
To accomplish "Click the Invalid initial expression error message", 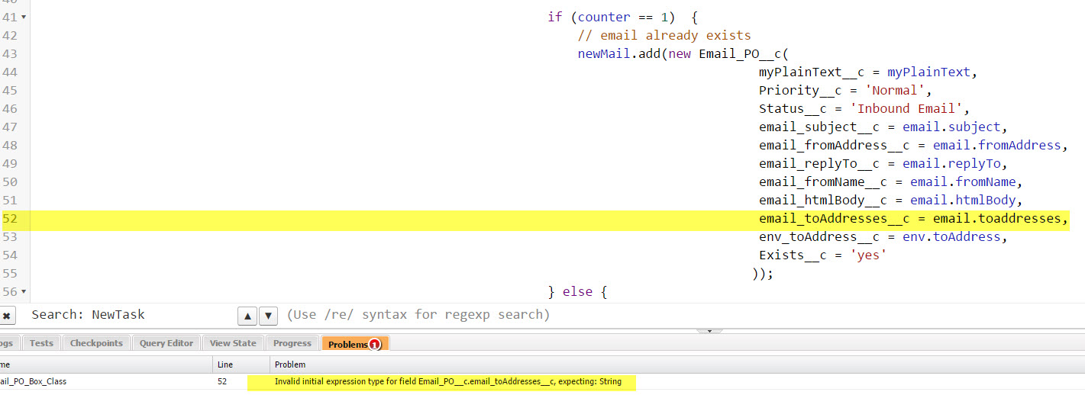I will pos(448,381).
